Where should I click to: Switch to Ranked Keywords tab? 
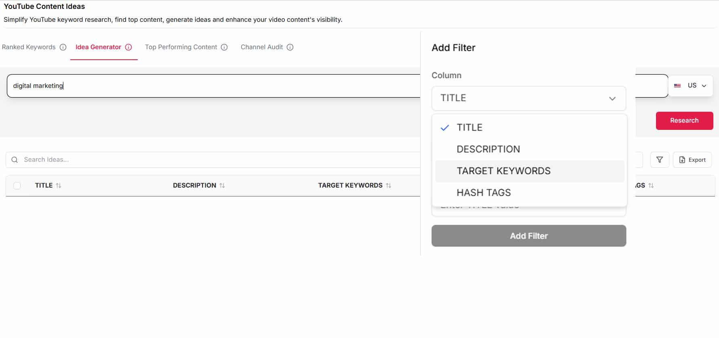tap(29, 47)
